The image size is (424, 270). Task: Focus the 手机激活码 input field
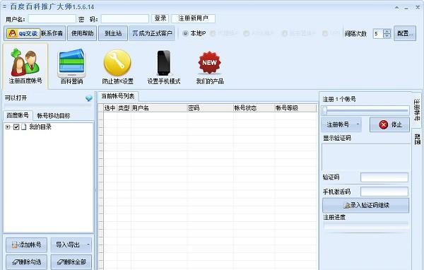pyautogui.click(x=384, y=192)
